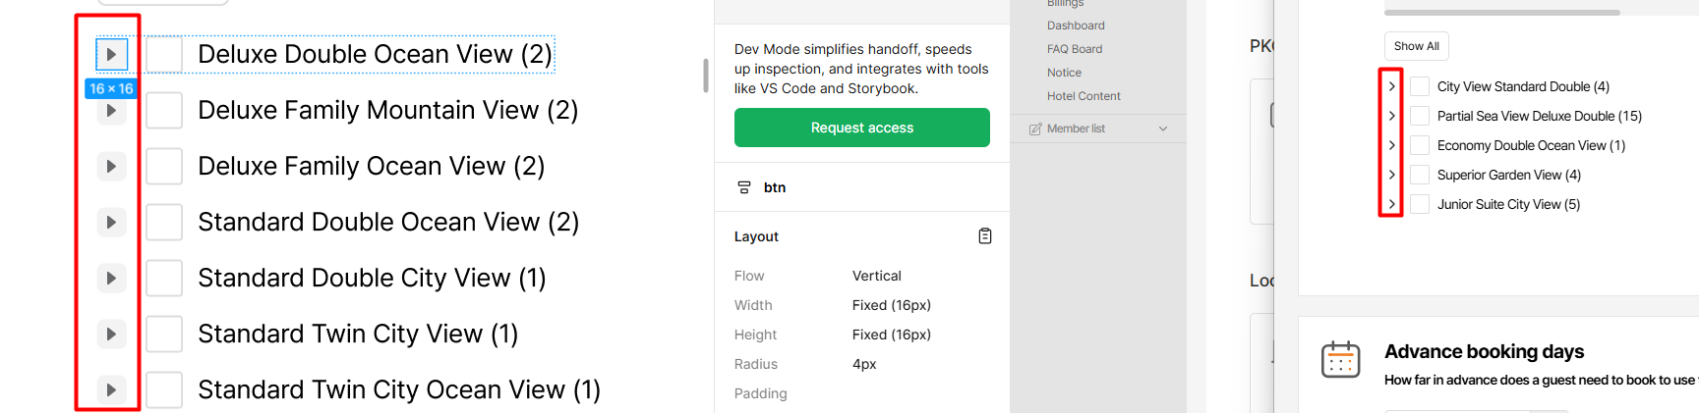The height and width of the screenshot is (413, 1699).
Task: Expand Deluxe Double Ocean View arrow
Action: click(x=111, y=54)
